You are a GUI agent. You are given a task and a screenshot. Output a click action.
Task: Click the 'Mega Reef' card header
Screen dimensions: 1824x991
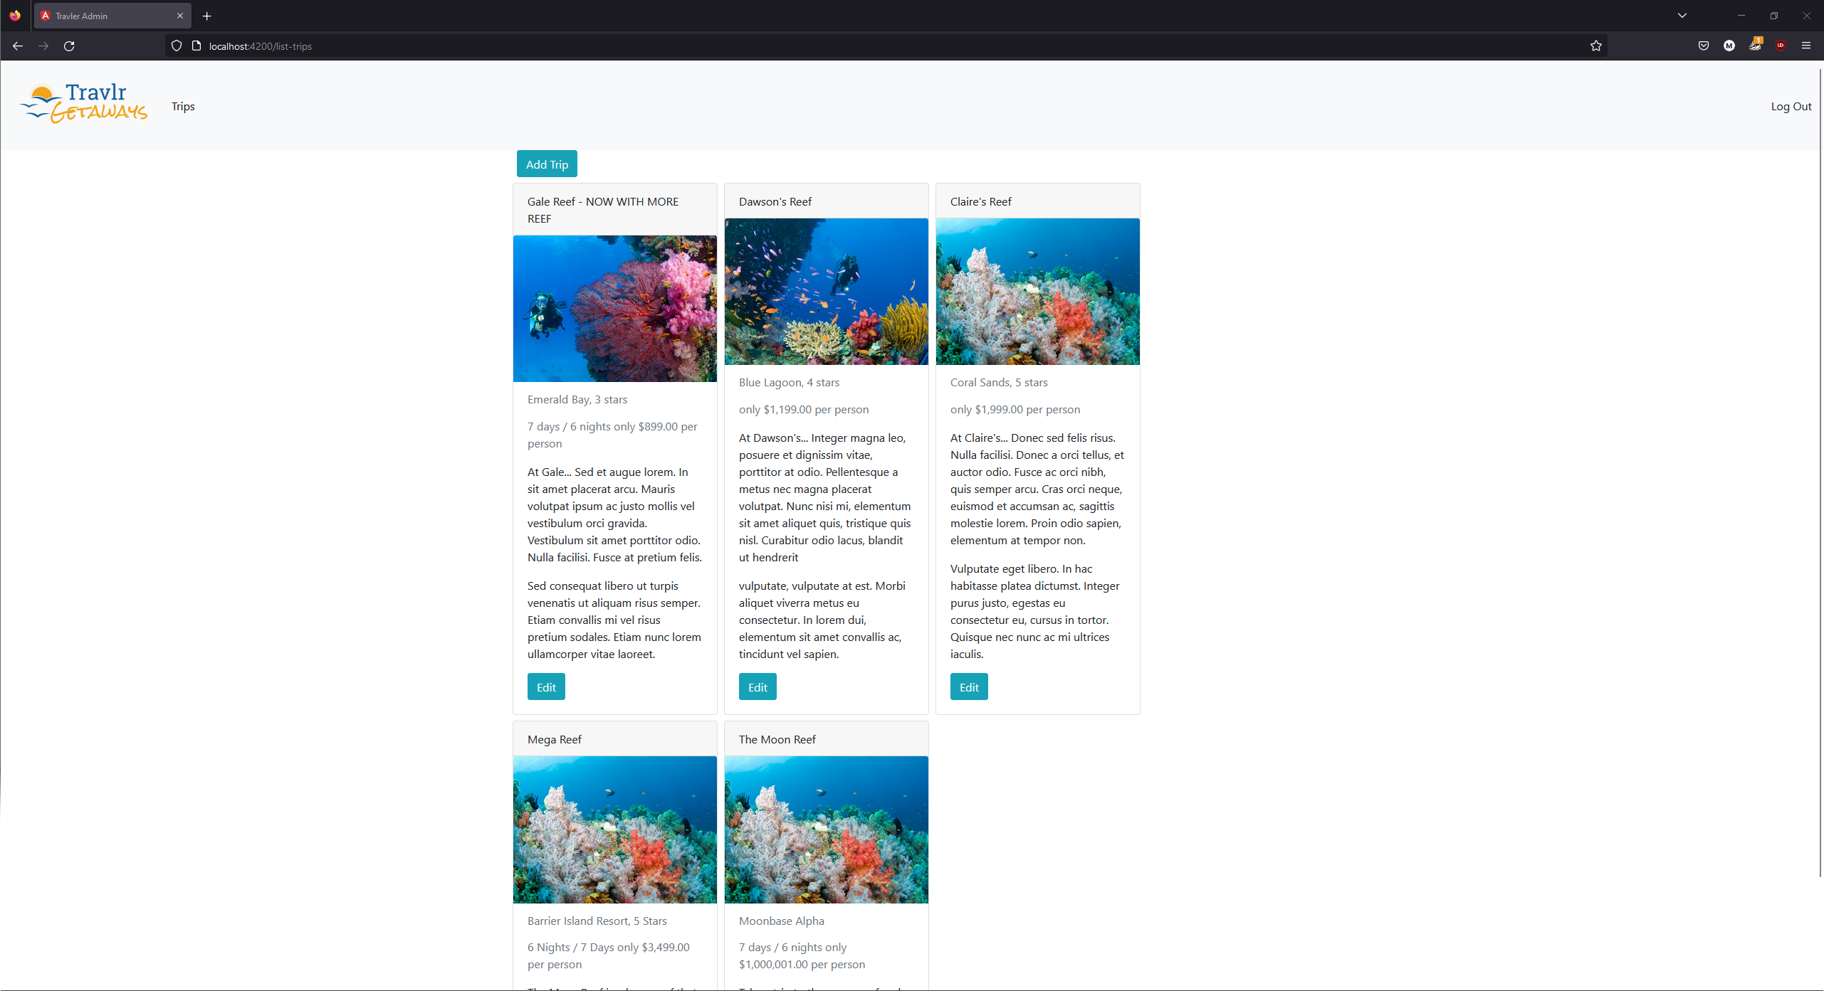pyautogui.click(x=615, y=739)
